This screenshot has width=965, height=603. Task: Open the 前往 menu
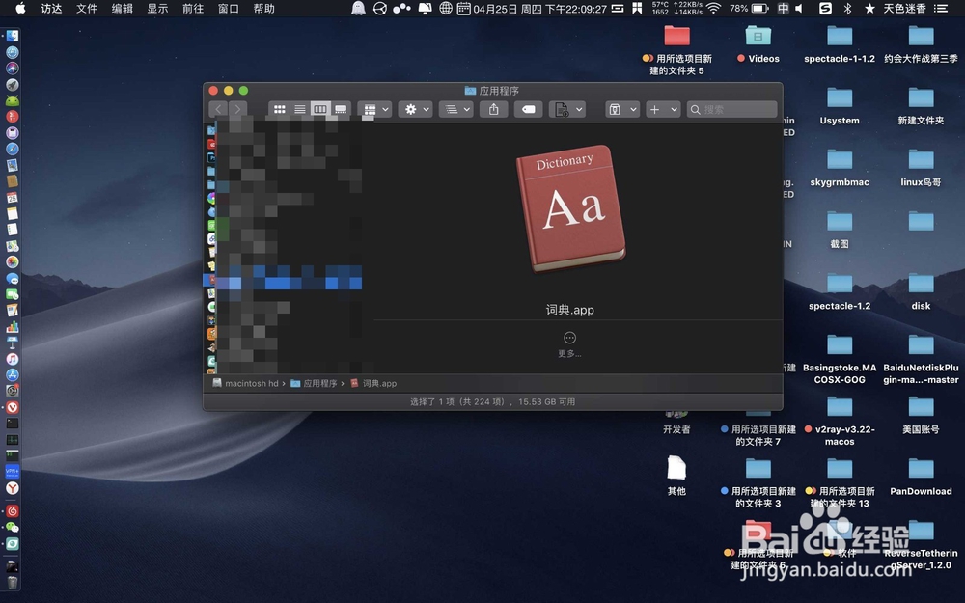193,9
